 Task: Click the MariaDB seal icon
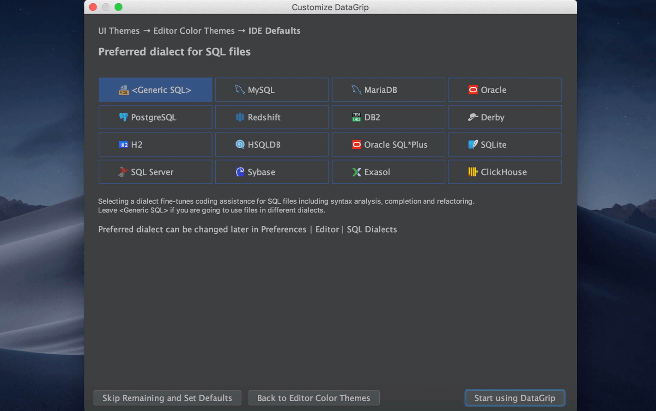(356, 90)
